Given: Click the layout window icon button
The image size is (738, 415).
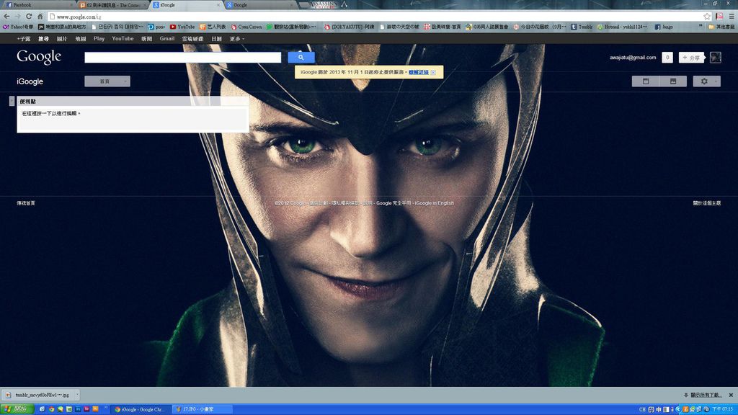Looking at the screenshot, I should click(x=646, y=81).
